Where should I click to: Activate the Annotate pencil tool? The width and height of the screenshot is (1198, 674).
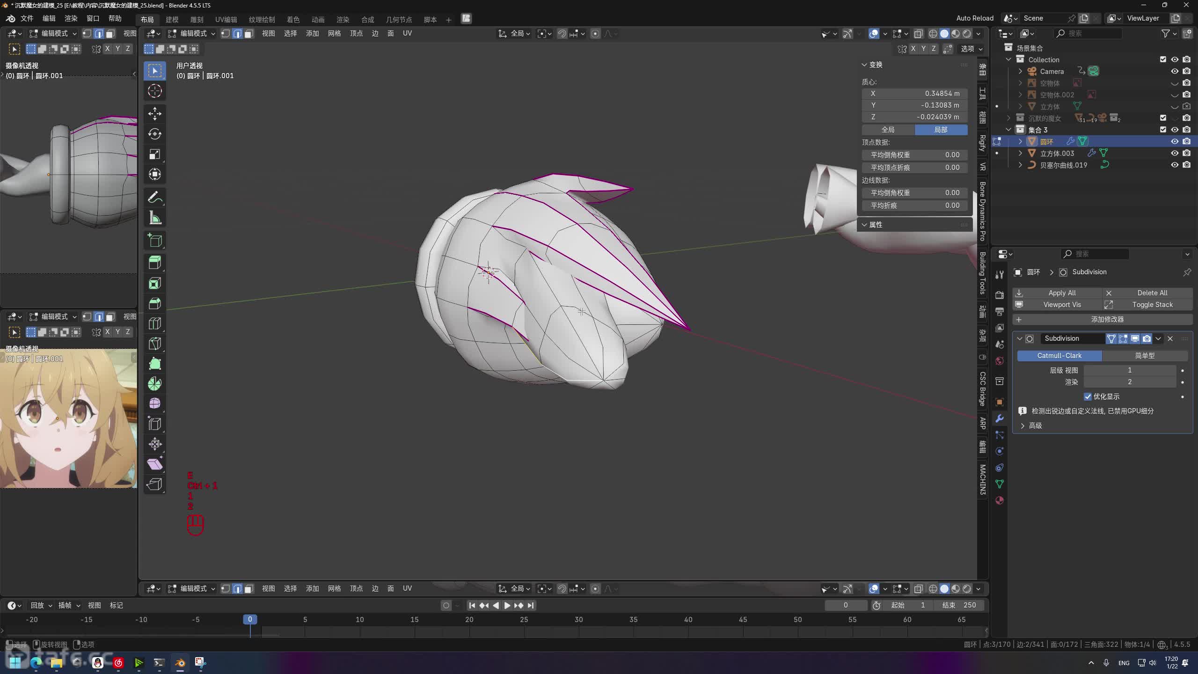(155, 198)
